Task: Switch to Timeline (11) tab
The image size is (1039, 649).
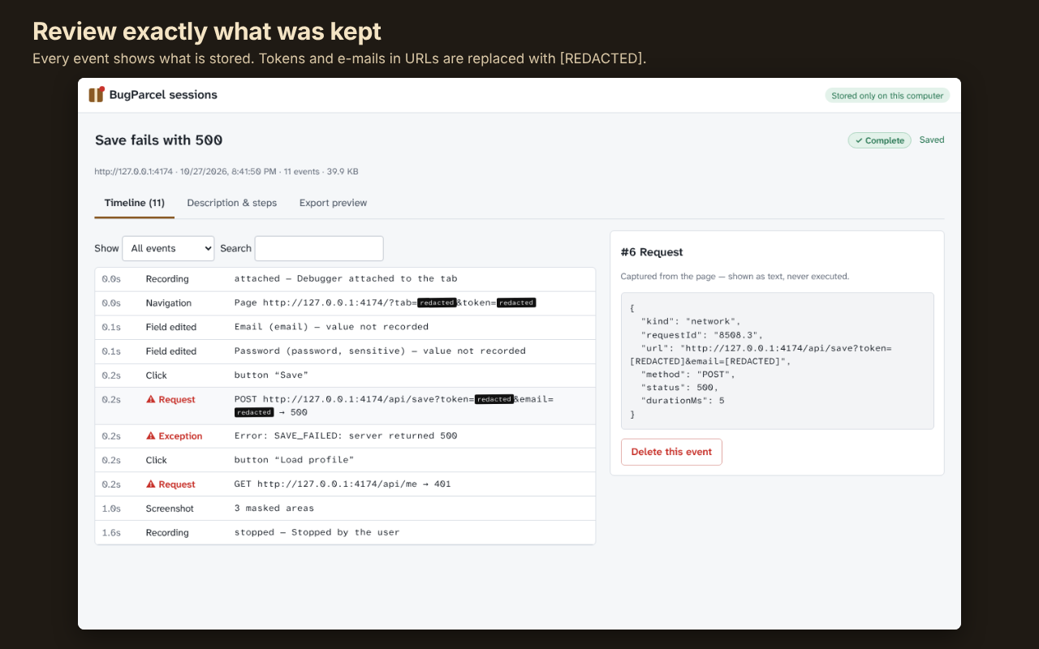Action: click(x=135, y=203)
